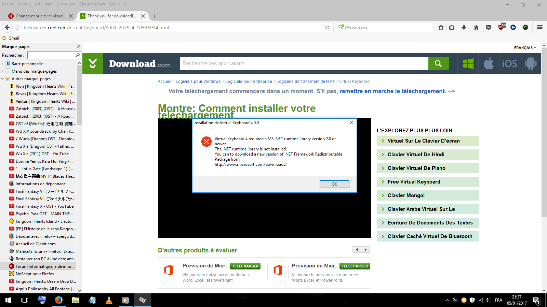Click the Windows Start button

point(8,300)
